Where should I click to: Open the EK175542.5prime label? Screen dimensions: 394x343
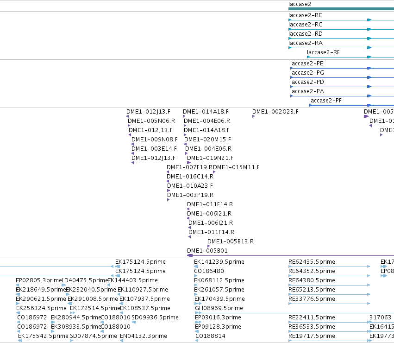click(43, 336)
